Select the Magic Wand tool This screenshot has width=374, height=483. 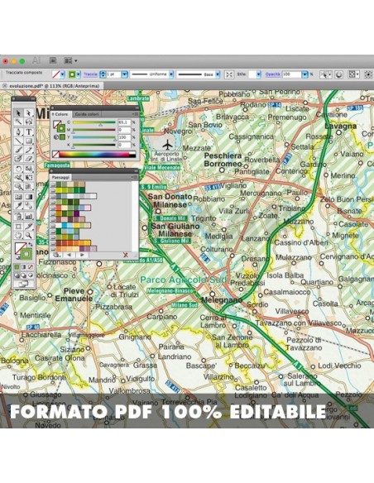click(x=18, y=122)
